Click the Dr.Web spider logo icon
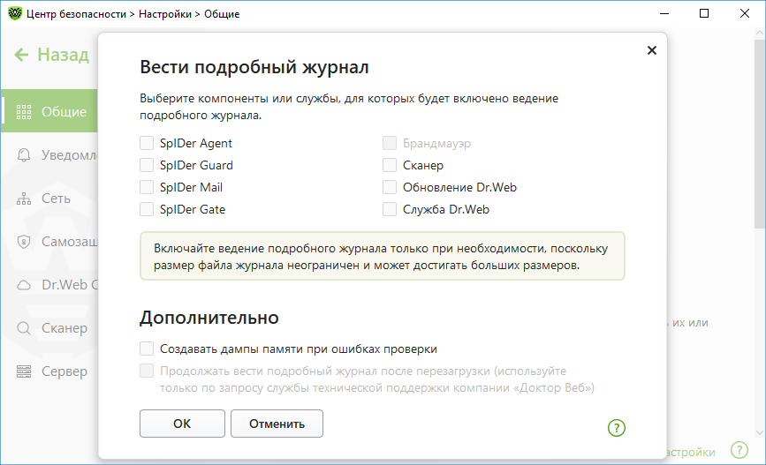This screenshot has width=766, height=465. click(x=15, y=13)
